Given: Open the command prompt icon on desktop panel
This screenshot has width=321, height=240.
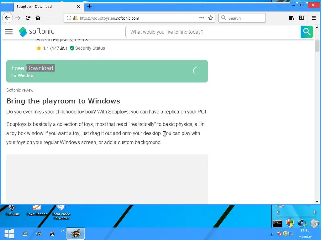Looking at the screenshot, I should tap(277, 223).
